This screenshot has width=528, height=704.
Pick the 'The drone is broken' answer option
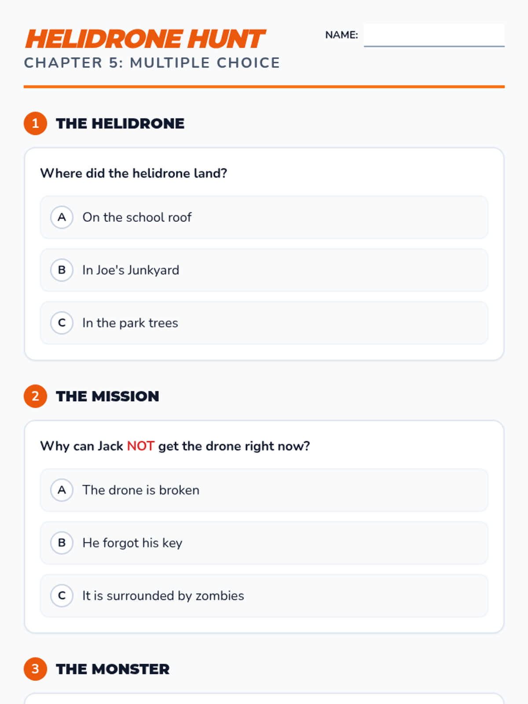point(264,490)
